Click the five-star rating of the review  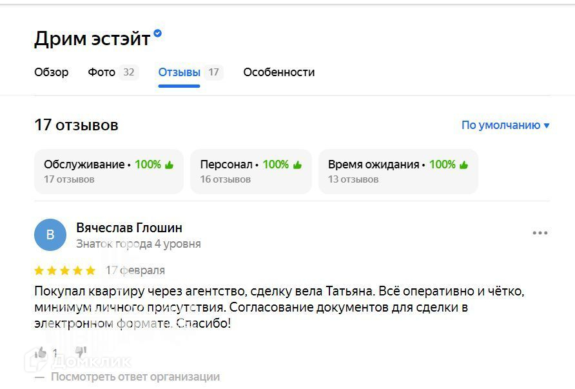(x=64, y=270)
